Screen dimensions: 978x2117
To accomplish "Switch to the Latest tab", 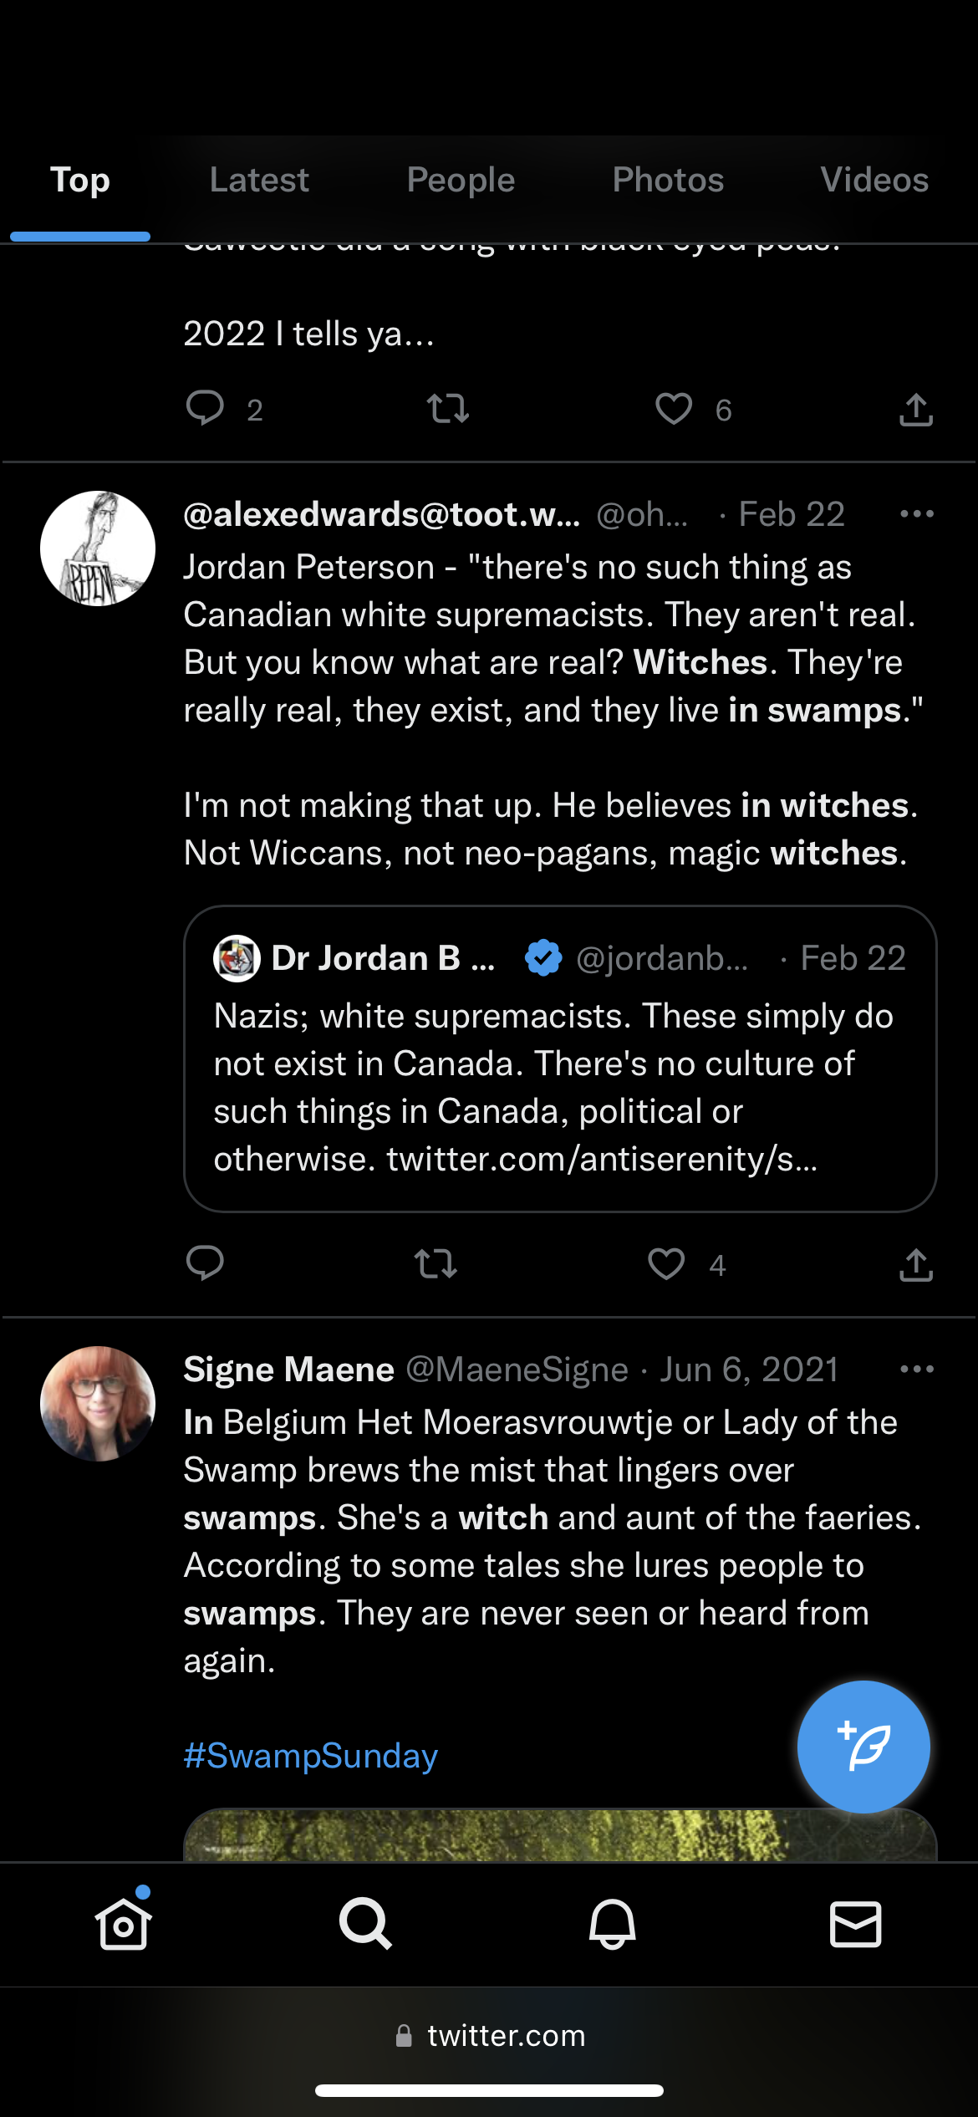I will point(259,181).
